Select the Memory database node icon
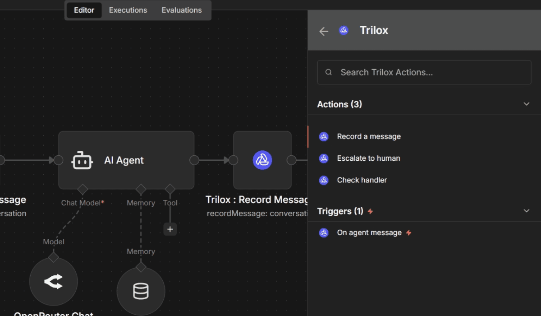 pyautogui.click(x=141, y=291)
